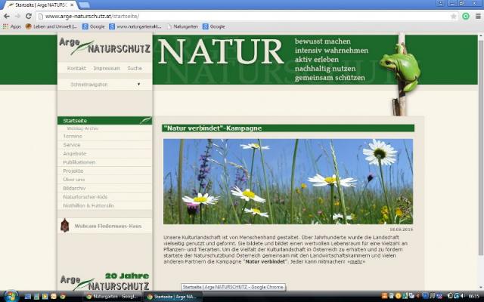Open the Publikationen menu entry
The width and height of the screenshot is (484, 302).
click(104, 162)
